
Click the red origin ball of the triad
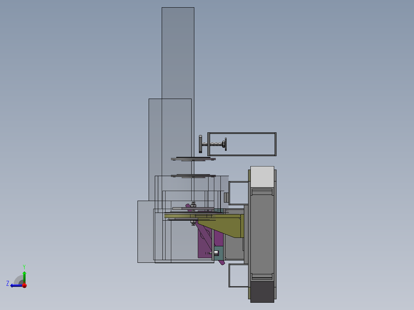click(25, 285)
